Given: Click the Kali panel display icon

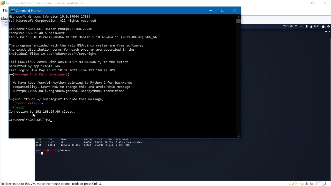Looking at the screenshot, I should pyautogui.click(x=296, y=26).
